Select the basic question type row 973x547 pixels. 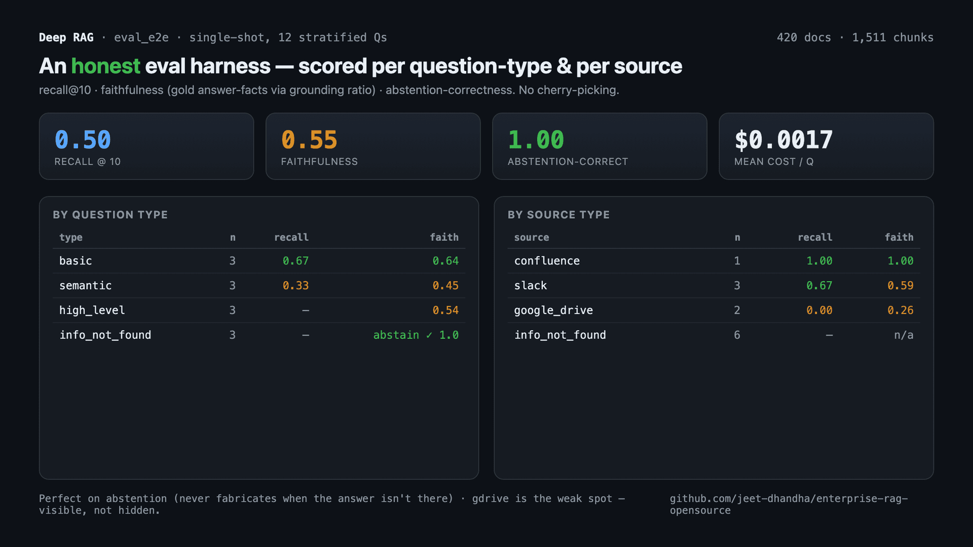(x=259, y=261)
